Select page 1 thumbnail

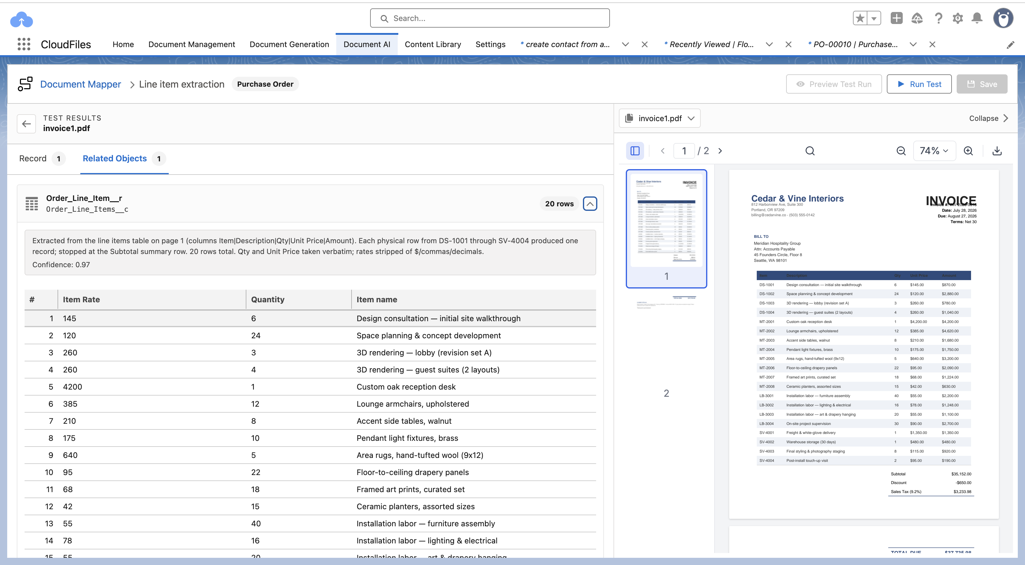pyautogui.click(x=667, y=229)
